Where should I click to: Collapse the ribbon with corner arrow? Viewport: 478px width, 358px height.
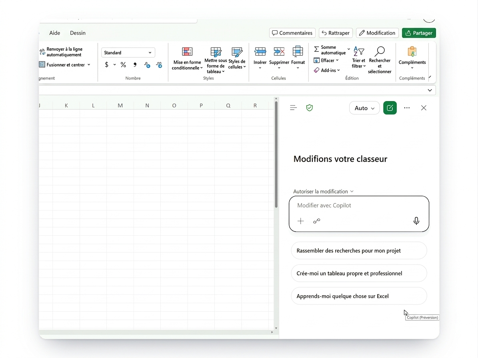tap(430, 77)
